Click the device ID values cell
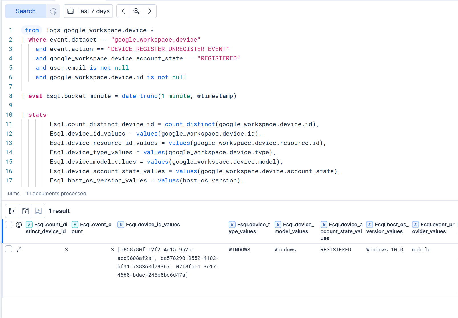Screen dimensions: 458x318 click(168, 262)
